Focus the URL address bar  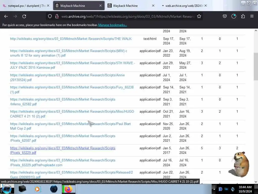[128, 16]
